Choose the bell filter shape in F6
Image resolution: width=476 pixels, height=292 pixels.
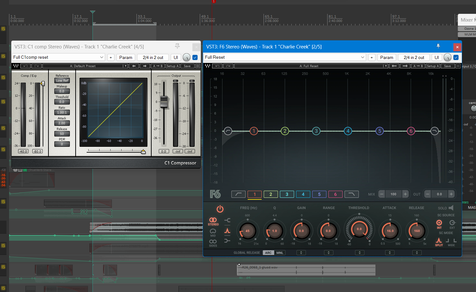[x=227, y=230]
